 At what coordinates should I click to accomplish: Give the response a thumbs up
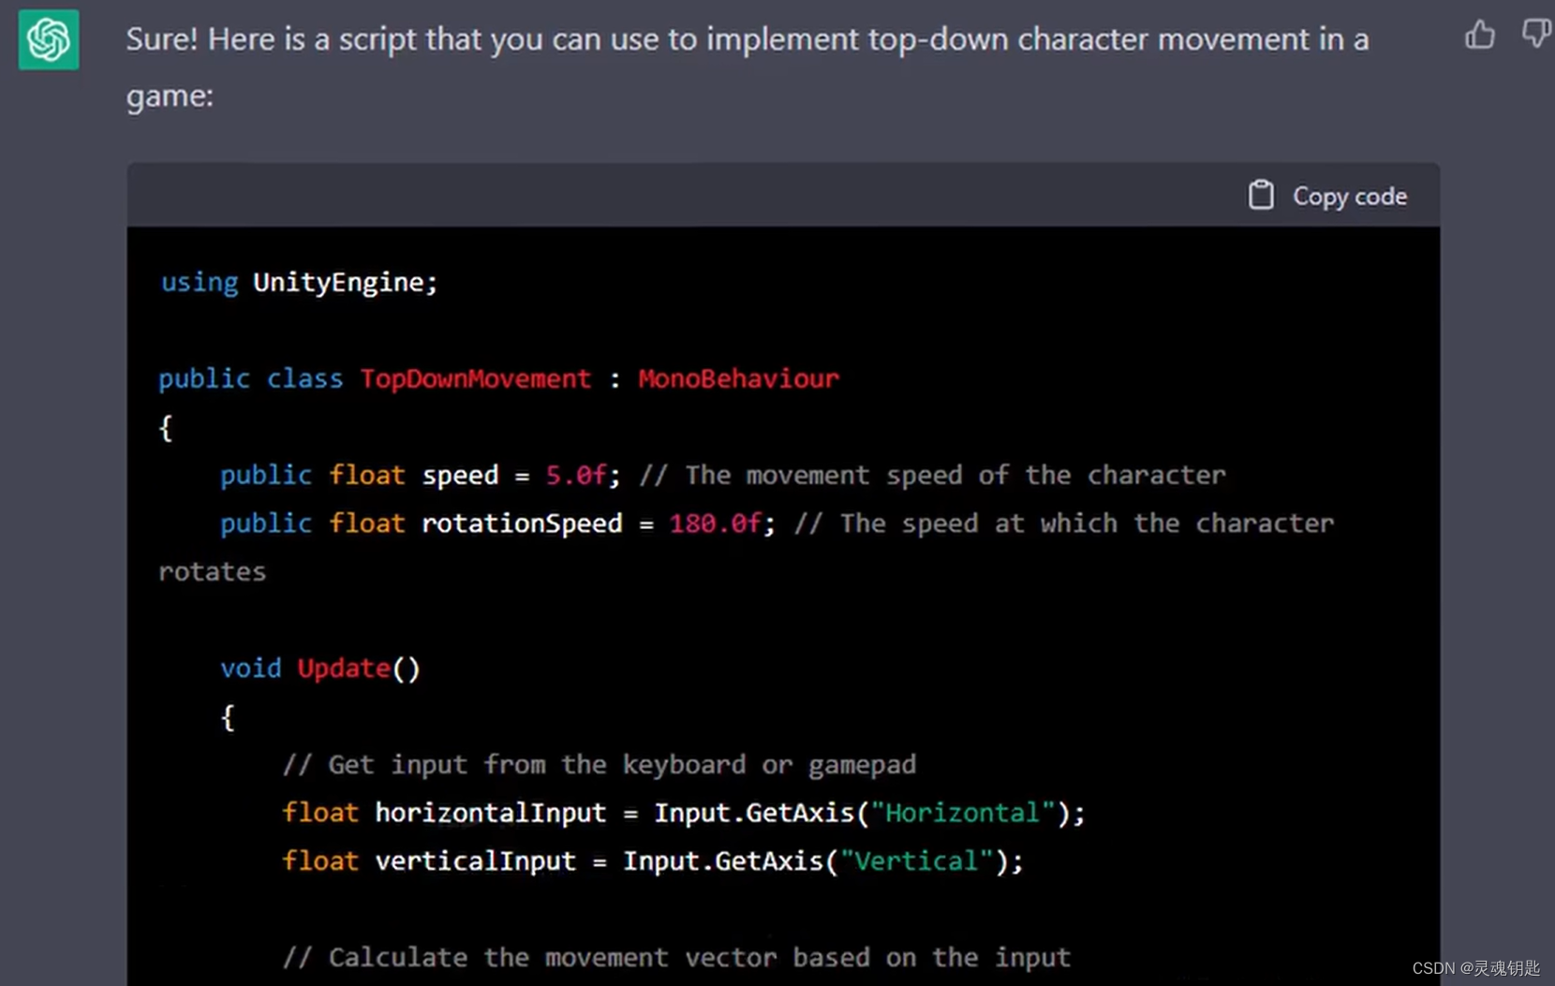(1480, 35)
